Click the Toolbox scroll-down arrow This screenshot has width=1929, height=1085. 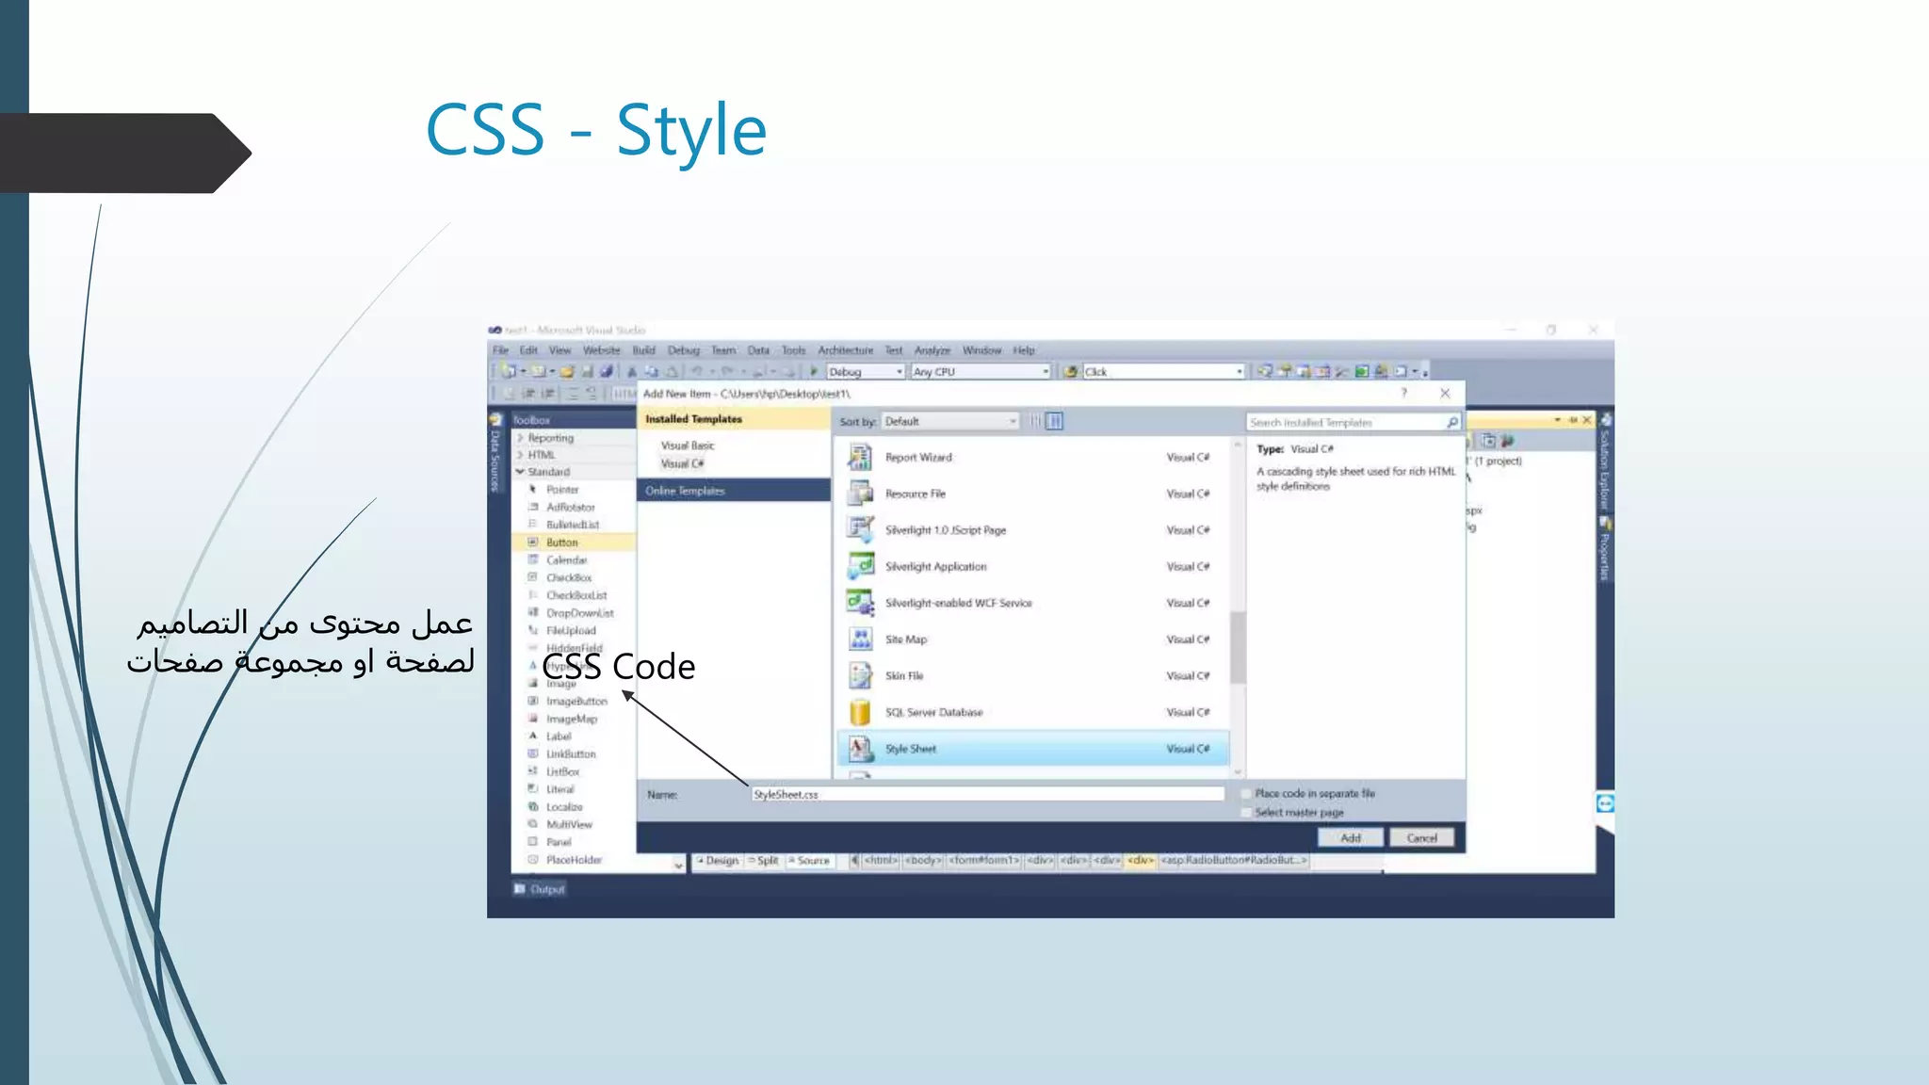(x=678, y=865)
